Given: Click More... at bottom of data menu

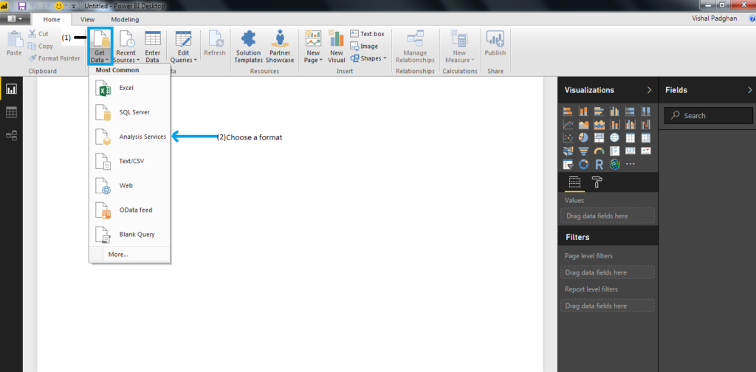Looking at the screenshot, I should (x=118, y=254).
